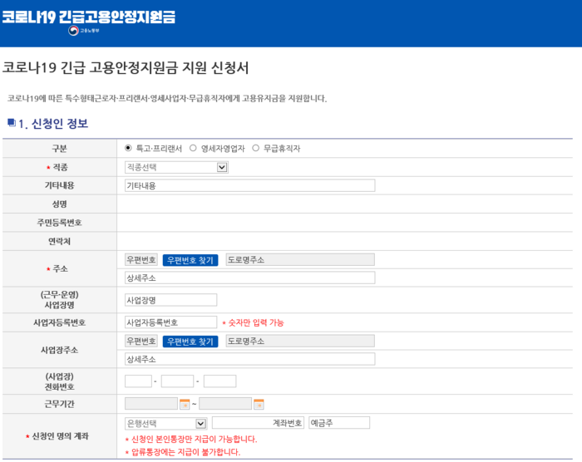Open the work period end date calendar icon
The width and height of the screenshot is (582, 462).
click(259, 404)
